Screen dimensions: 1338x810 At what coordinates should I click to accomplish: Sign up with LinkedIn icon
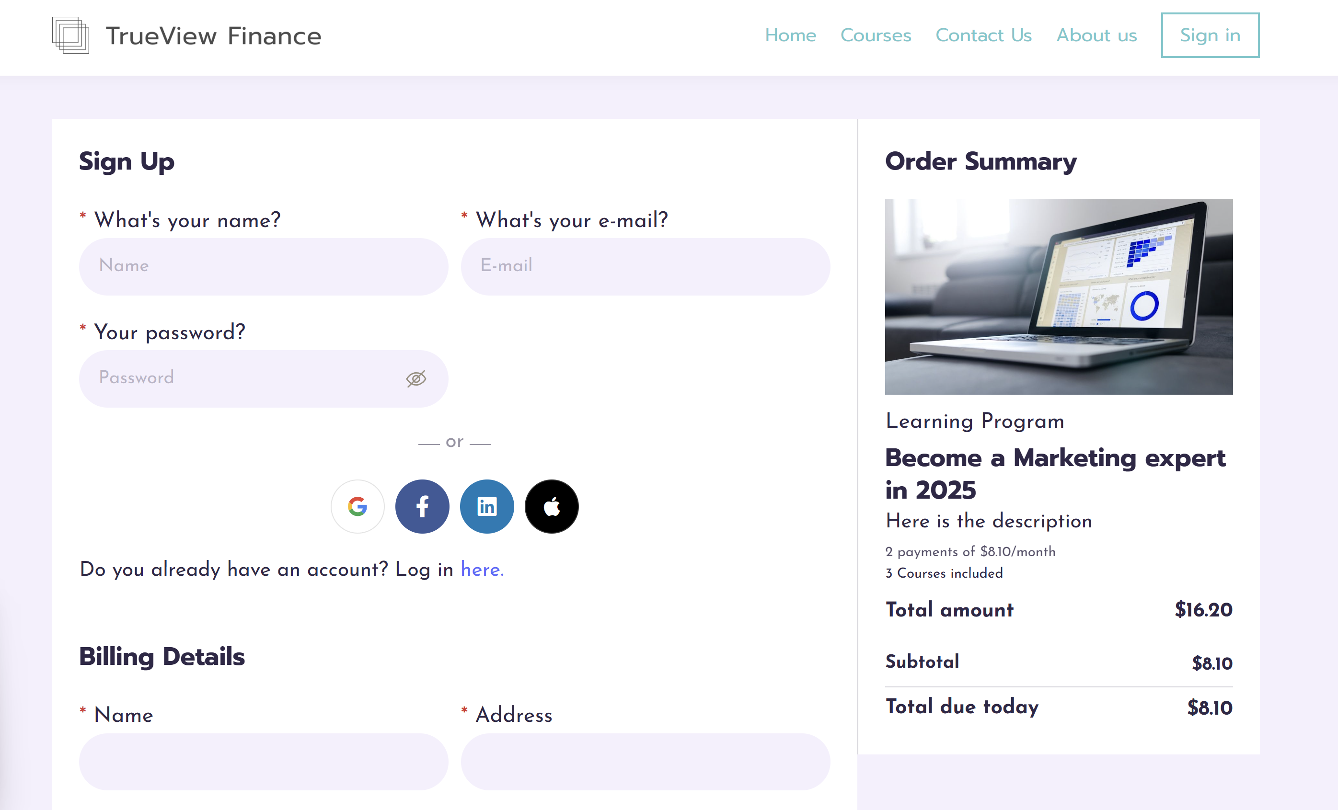click(x=486, y=506)
